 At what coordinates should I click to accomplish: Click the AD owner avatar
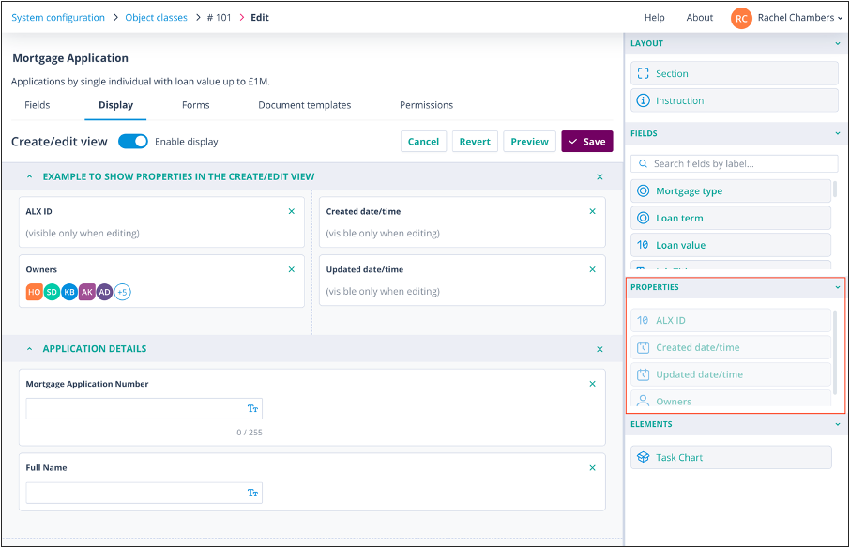pyautogui.click(x=105, y=292)
